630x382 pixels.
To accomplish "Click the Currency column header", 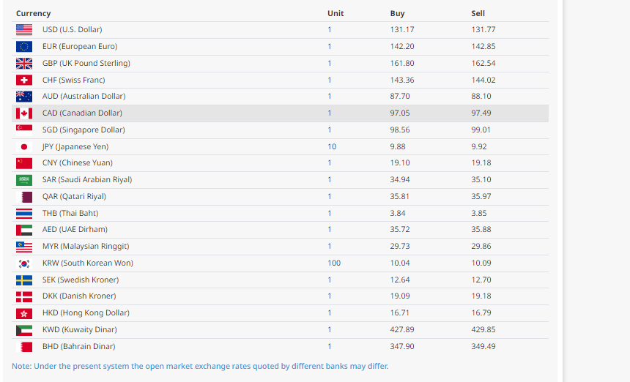I will tap(34, 13).
